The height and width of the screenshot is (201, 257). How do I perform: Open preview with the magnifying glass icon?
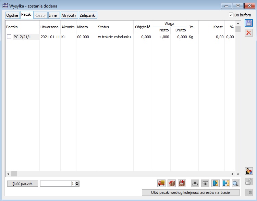click(236, 183)
